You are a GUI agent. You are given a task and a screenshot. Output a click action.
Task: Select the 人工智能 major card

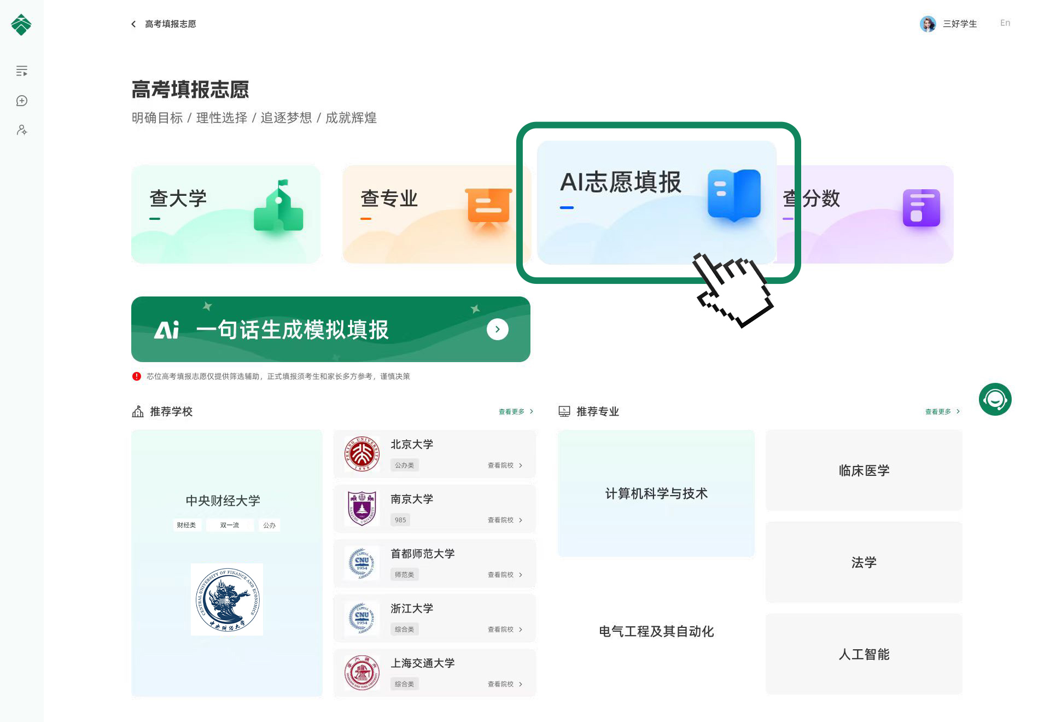864,654
